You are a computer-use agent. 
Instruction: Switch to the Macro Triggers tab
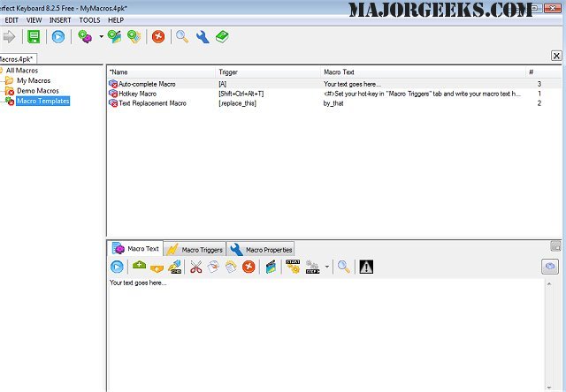pos(195,249)
